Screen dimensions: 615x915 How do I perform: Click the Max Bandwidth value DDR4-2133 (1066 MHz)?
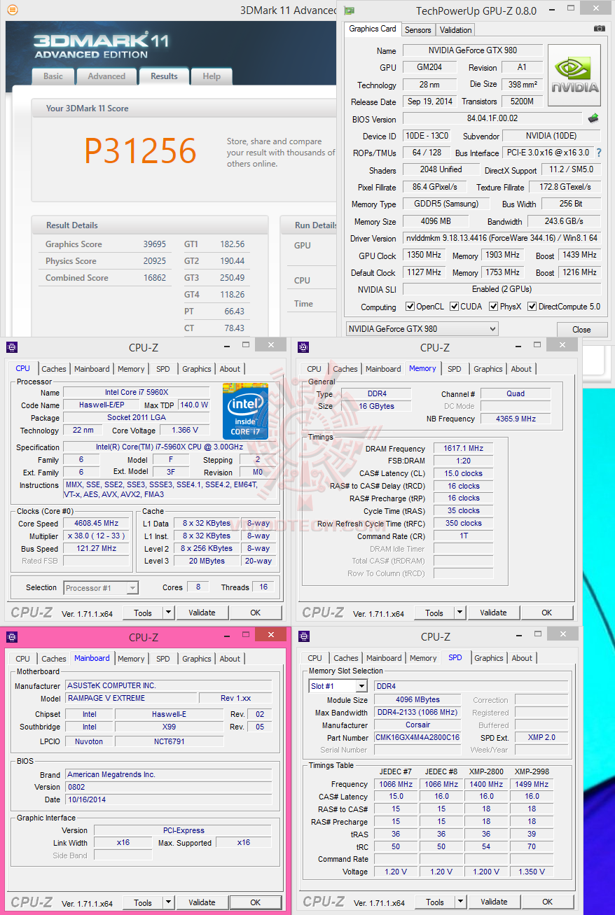click(417, 712)
